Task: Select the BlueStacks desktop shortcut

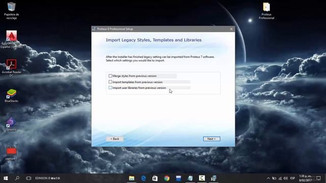Action: pos(11,96)
